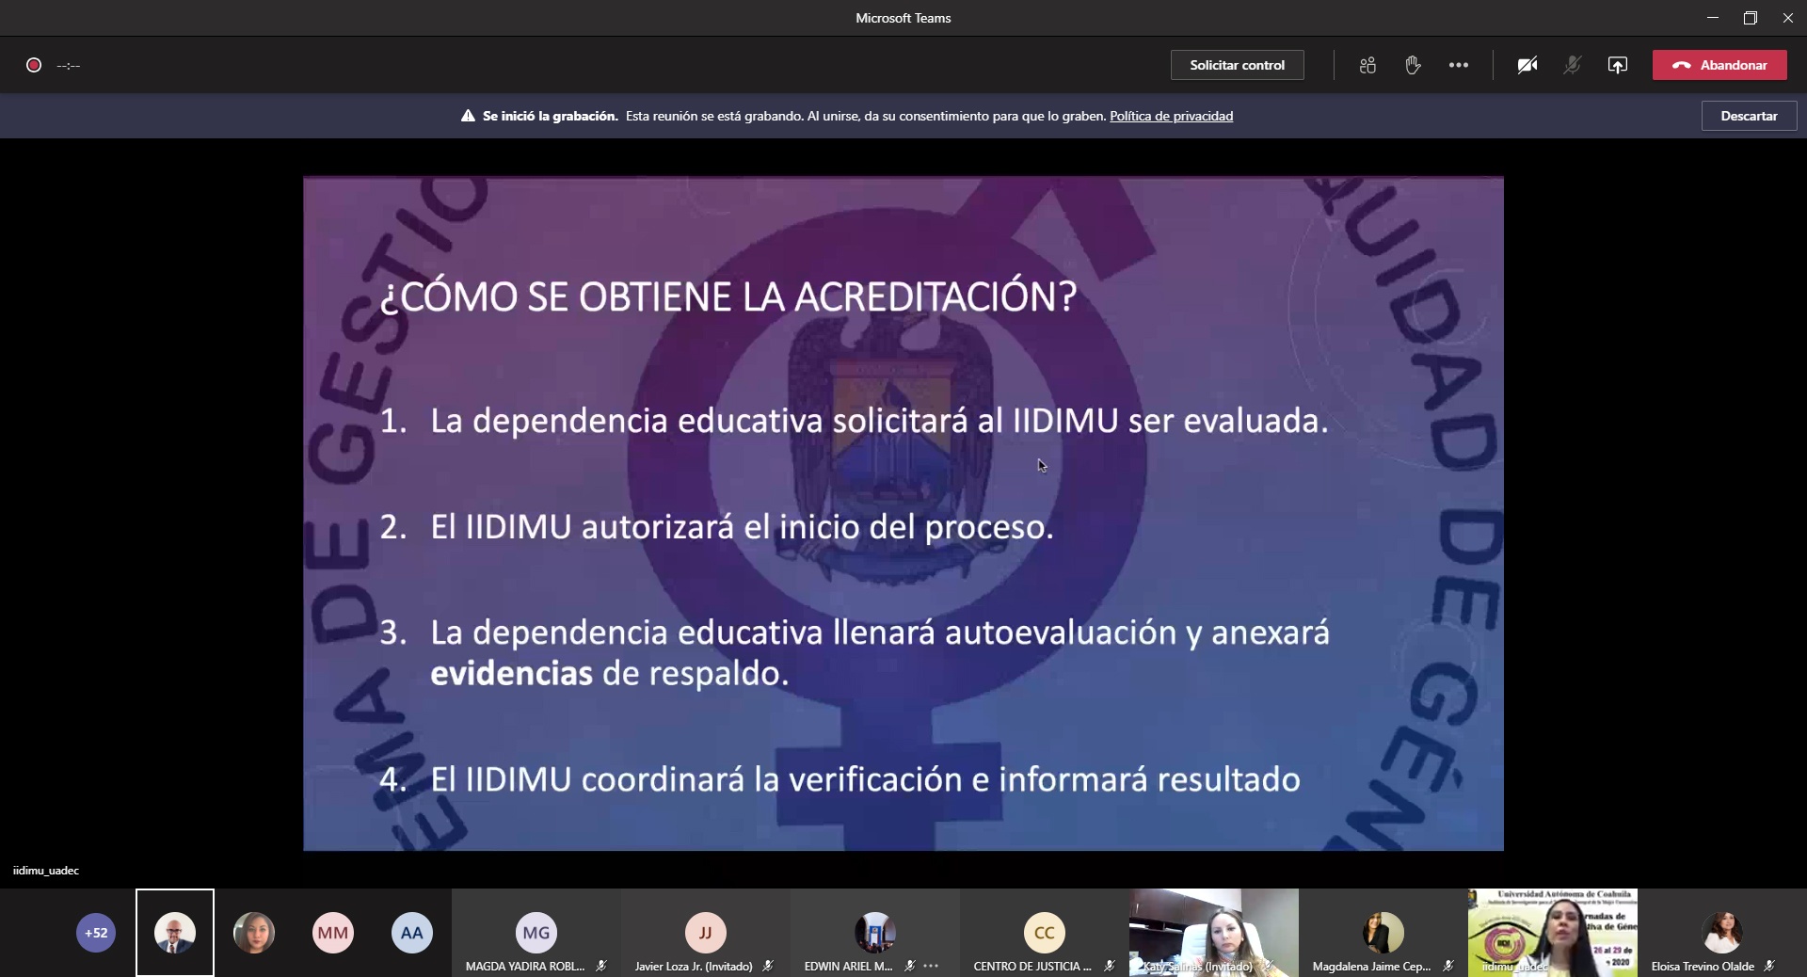
Task: Open options for EDWIN ARIEL participant tile
Action: click(931, 966)
